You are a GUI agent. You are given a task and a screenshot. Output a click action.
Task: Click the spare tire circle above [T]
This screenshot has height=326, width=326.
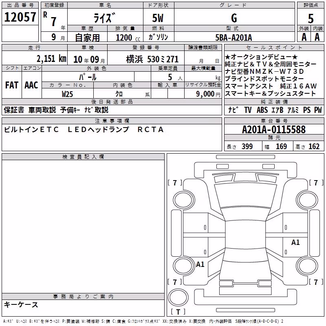[x=178, y=297]
